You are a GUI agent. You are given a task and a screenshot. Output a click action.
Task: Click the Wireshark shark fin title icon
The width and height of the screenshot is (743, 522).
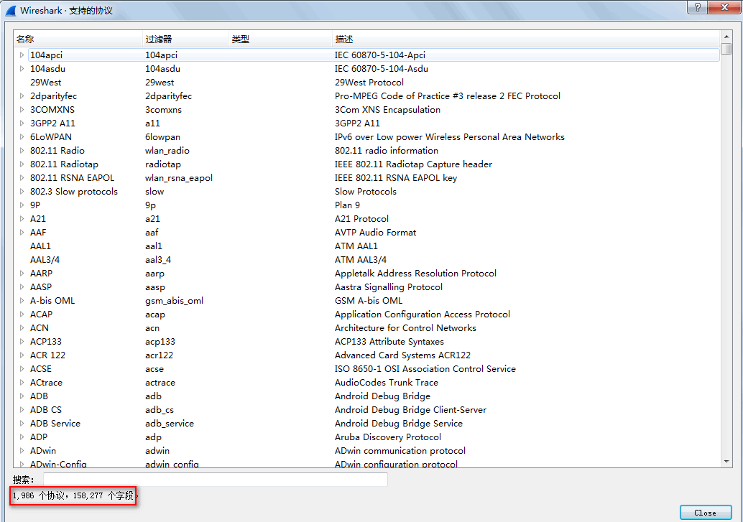coord(11,11)
